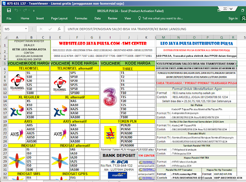
Task: Select the YM CENTER cell
Action: [x=146, y=156]
